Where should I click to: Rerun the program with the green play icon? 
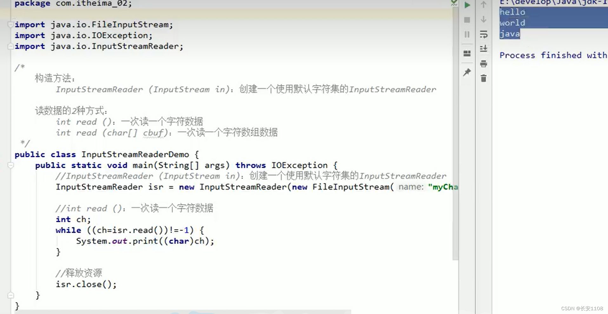pyautogui.click(x=467, y=5)
